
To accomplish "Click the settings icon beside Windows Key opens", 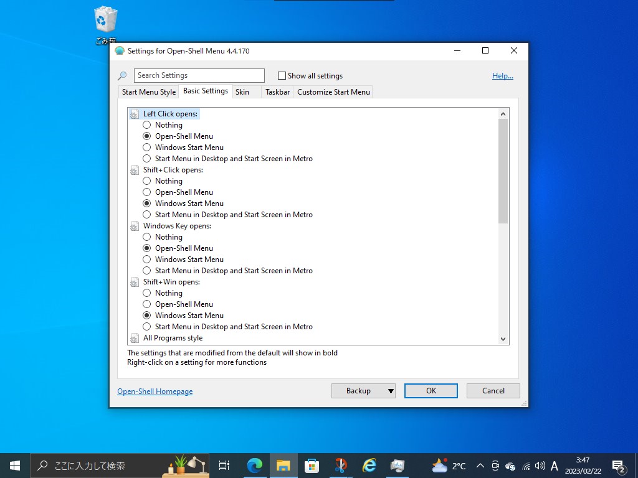I will tap(135, 227).
